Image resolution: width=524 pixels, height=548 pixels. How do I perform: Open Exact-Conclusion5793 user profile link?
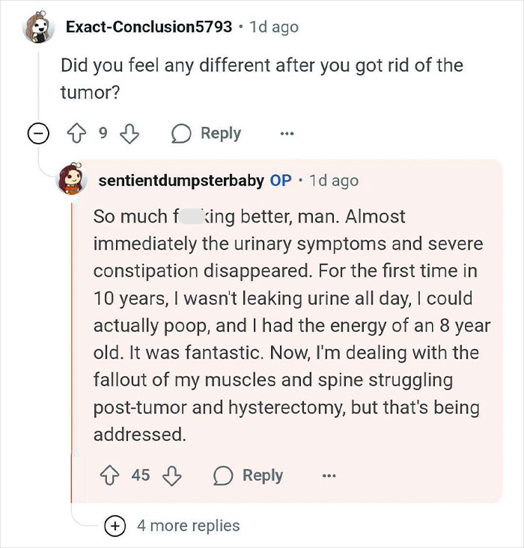pyautogui.click(x=149, y=28)
